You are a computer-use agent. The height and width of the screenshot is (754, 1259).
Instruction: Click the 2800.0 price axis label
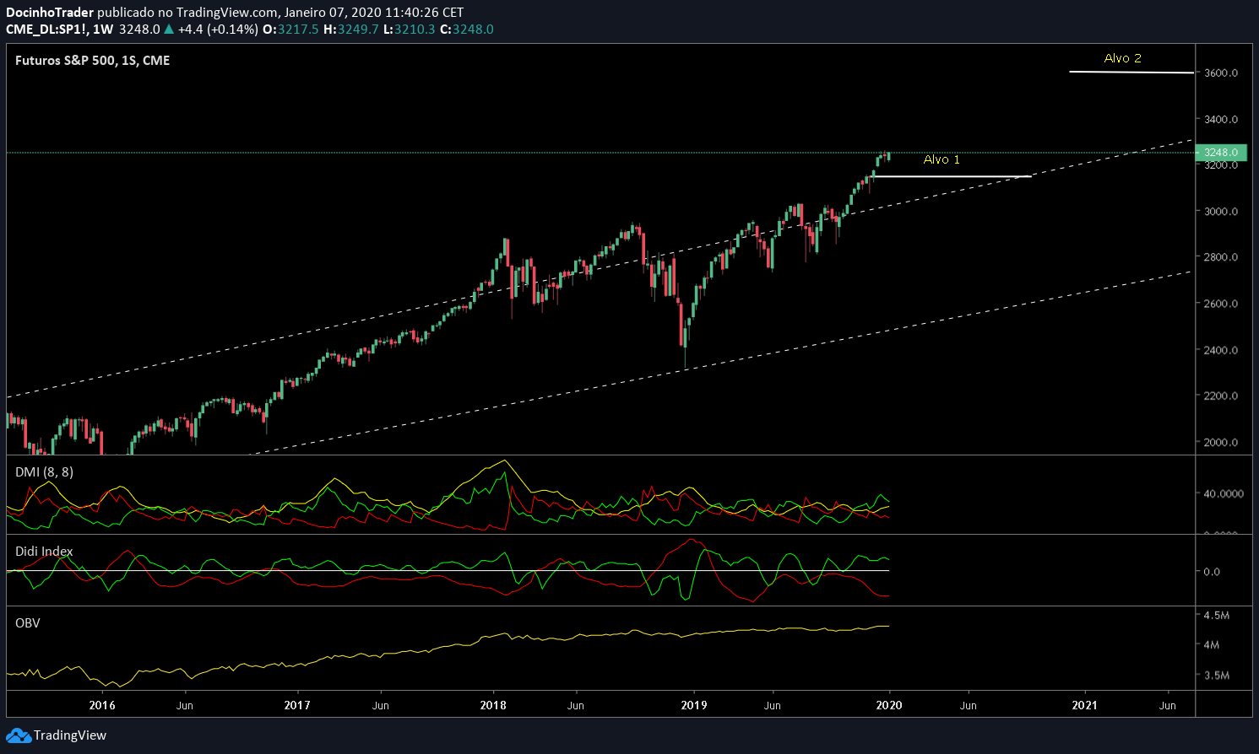(x=1221, y=257)
